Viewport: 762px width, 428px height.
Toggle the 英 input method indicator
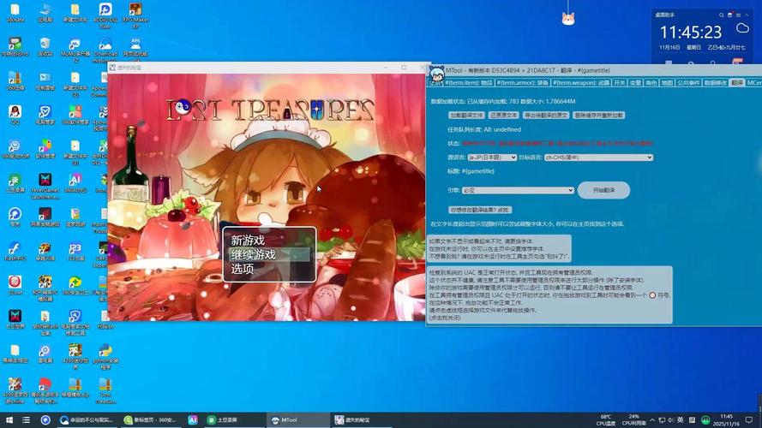click(x=681, y=419)
